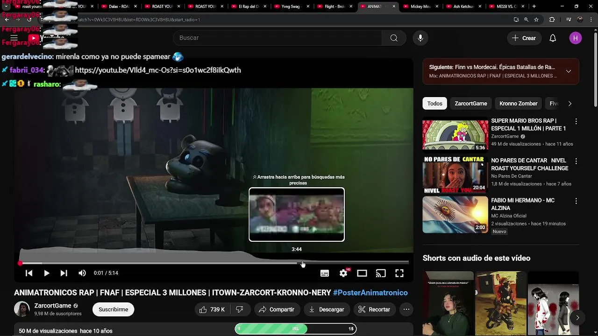Subscribe via the Suscribirme button
The width and height of the screenshot is (598, 336).
pyautogui.click(x=113, y=309)
